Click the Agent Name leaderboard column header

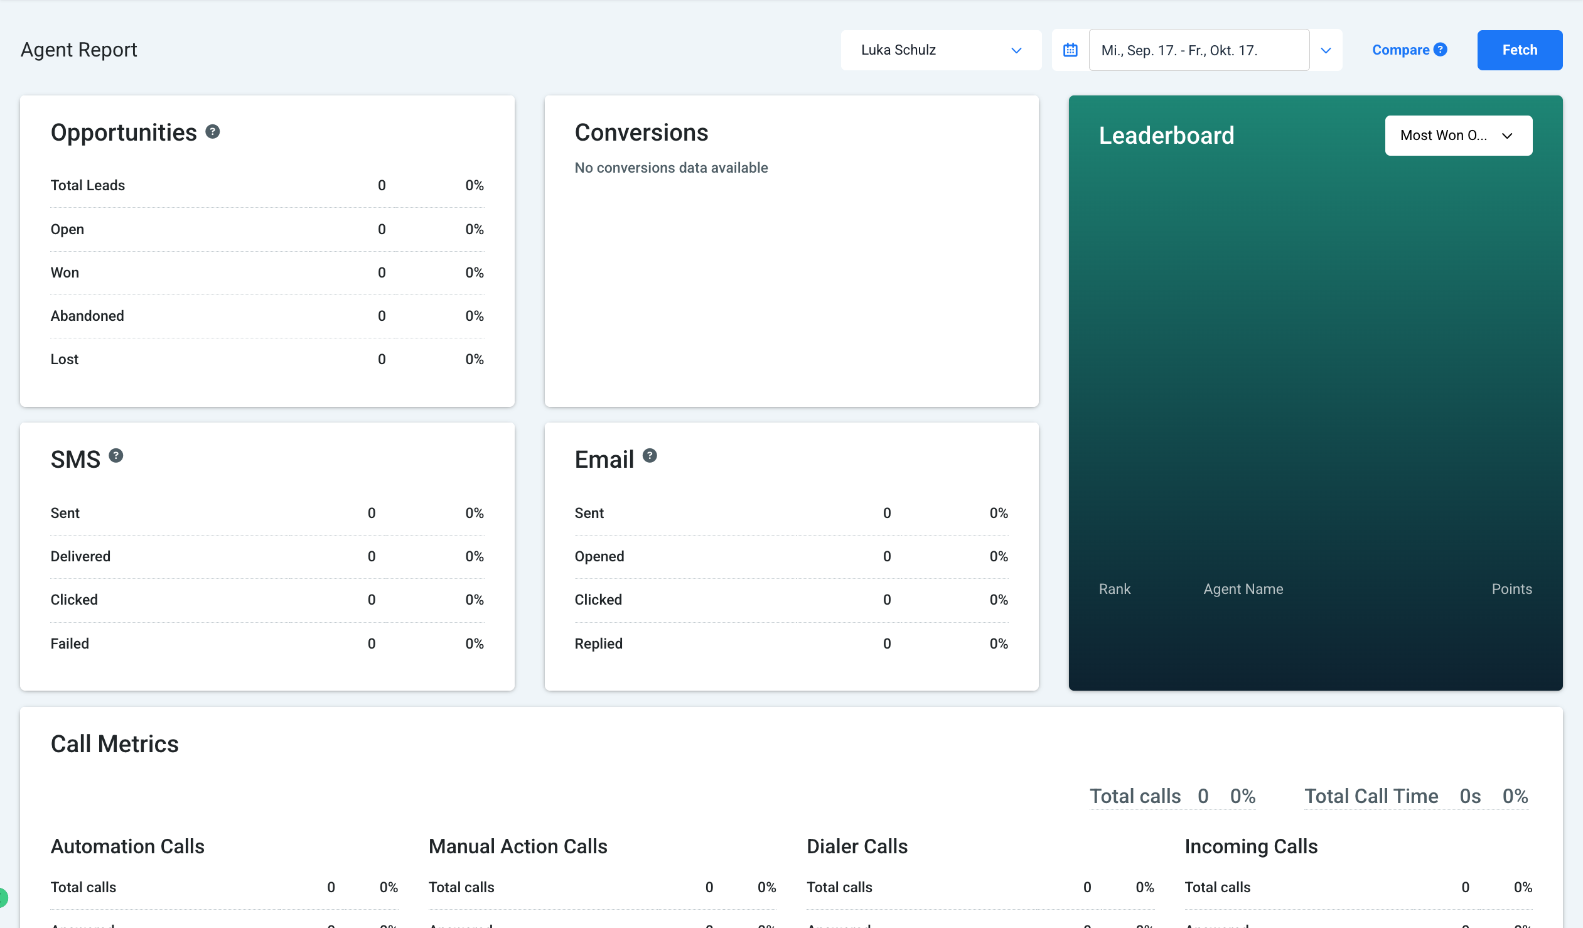tap(1243, 590)
